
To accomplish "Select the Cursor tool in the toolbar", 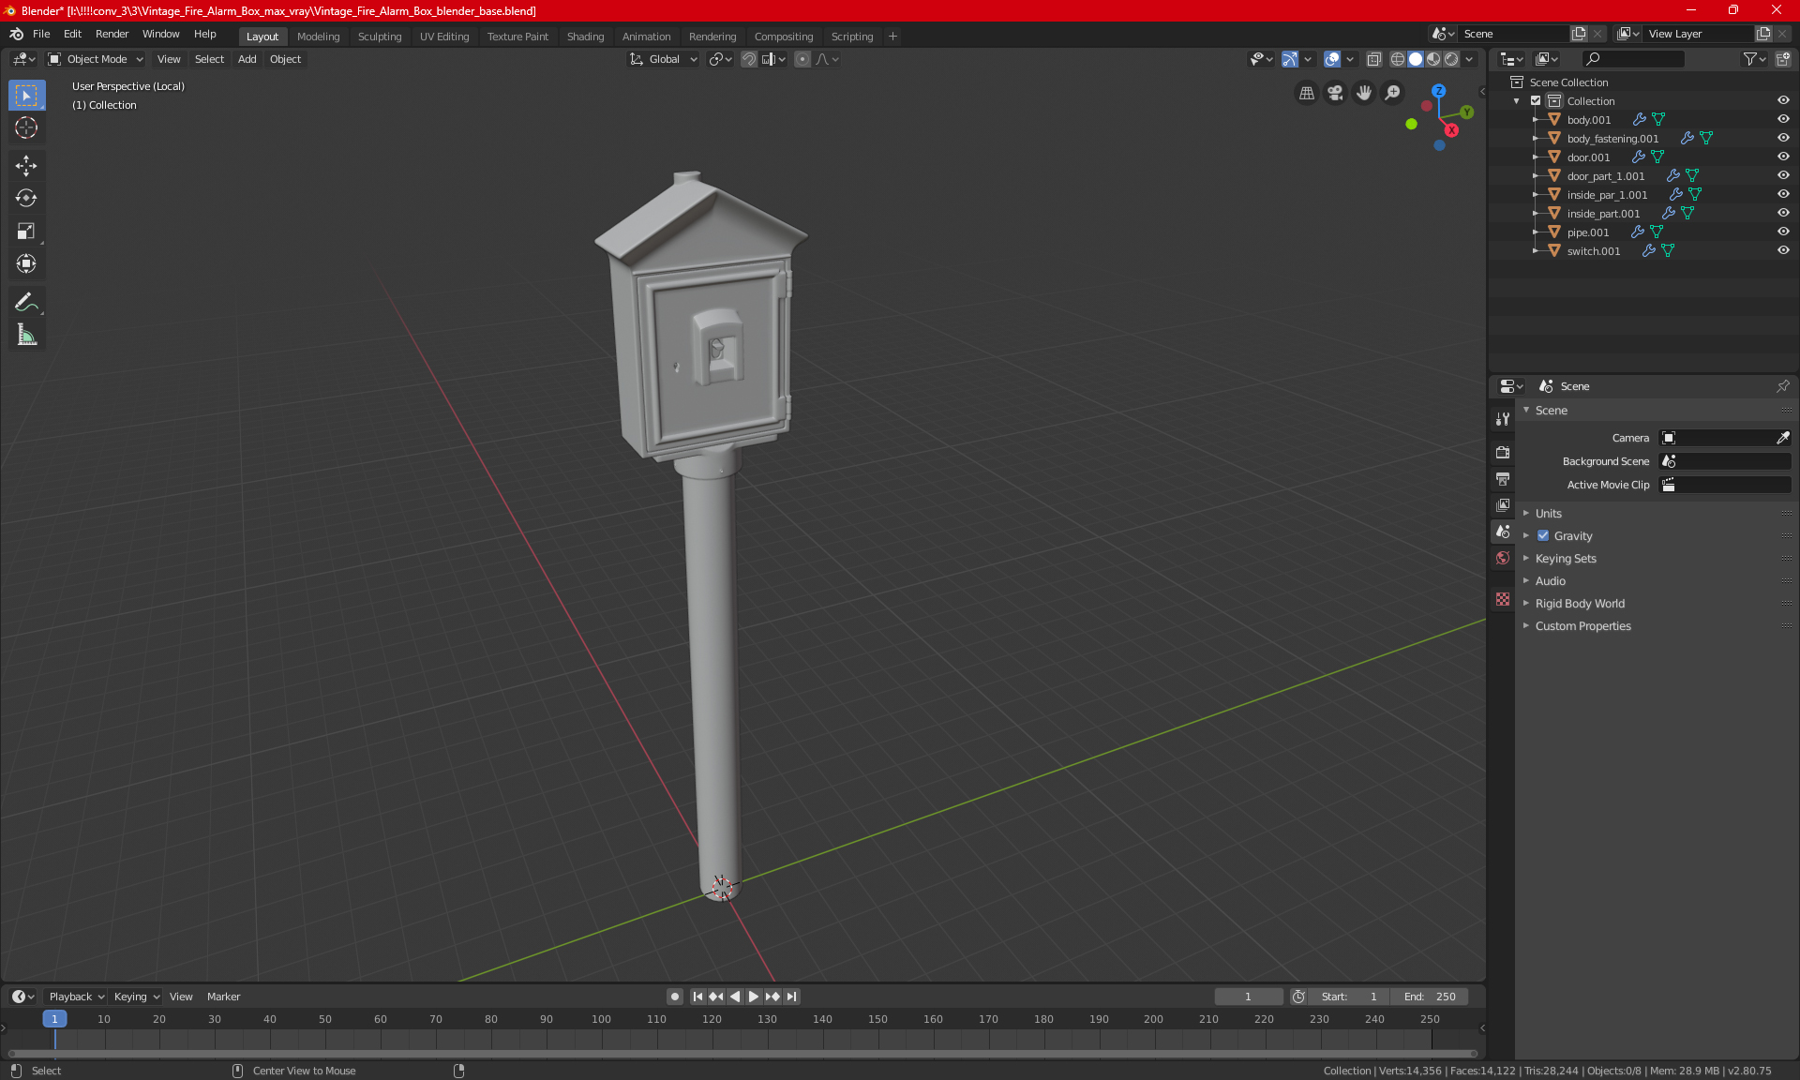I will (26, 128).
